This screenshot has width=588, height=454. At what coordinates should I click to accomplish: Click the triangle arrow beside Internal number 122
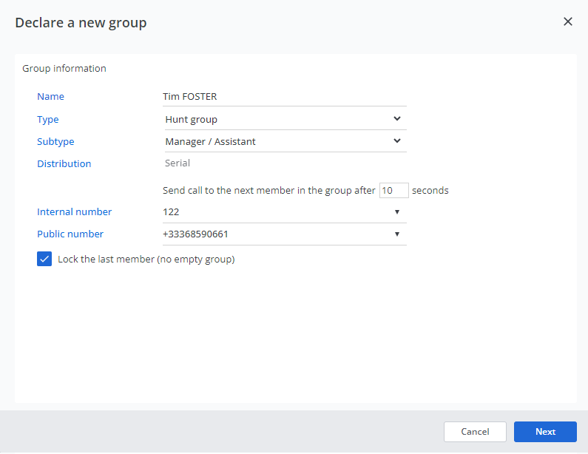[x=397, y=212]
